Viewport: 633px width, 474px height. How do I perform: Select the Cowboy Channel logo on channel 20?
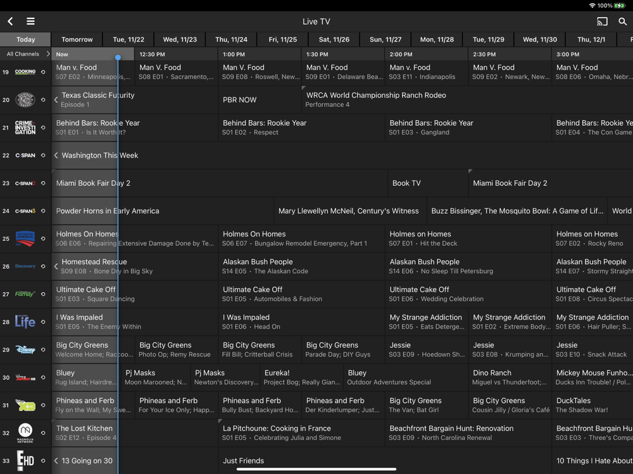[x=25, y=100]
